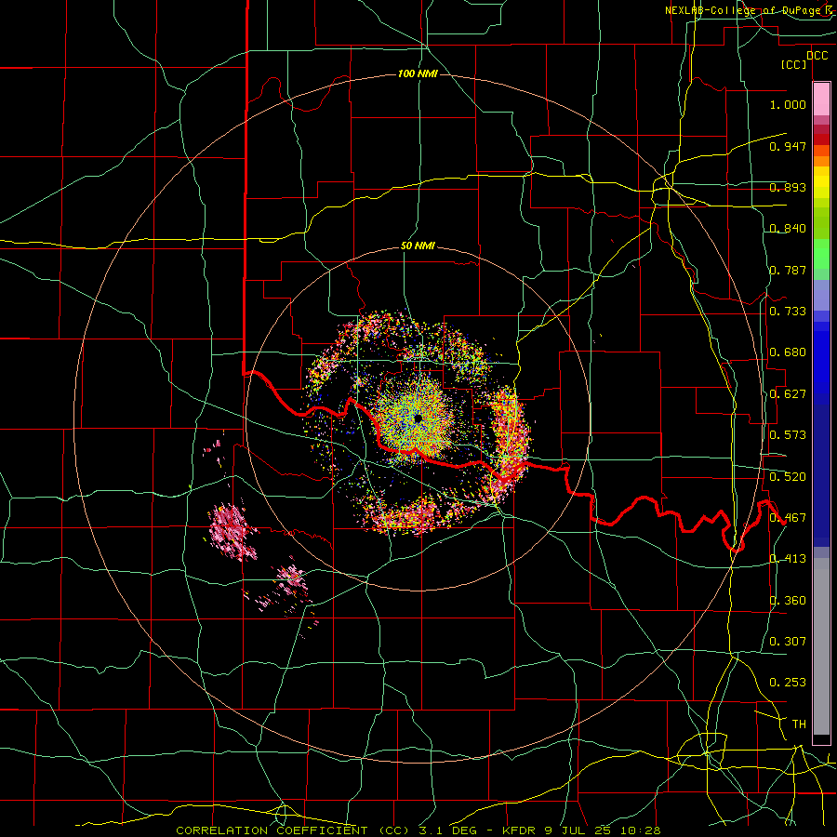This screenshot has height=837, width=837.
Task: Click the black radar site dot at the center
Action: tap(418, 418)
